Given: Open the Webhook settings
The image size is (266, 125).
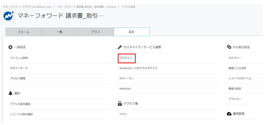Looking at the screenshot, I should click(125, 88).
